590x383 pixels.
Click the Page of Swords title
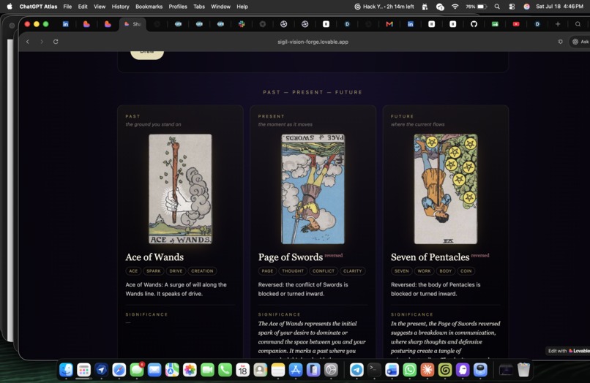pos(291,257)
